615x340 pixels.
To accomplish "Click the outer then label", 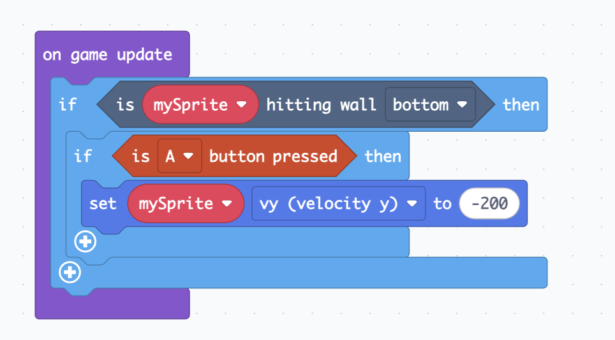I will (x=521, y=104).
